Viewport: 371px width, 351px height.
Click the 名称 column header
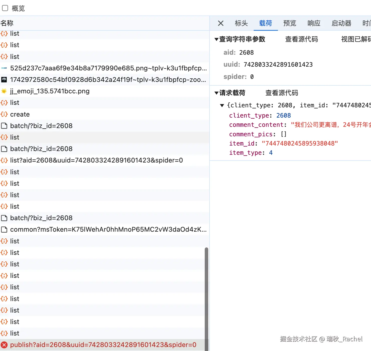tap(7, 23)
